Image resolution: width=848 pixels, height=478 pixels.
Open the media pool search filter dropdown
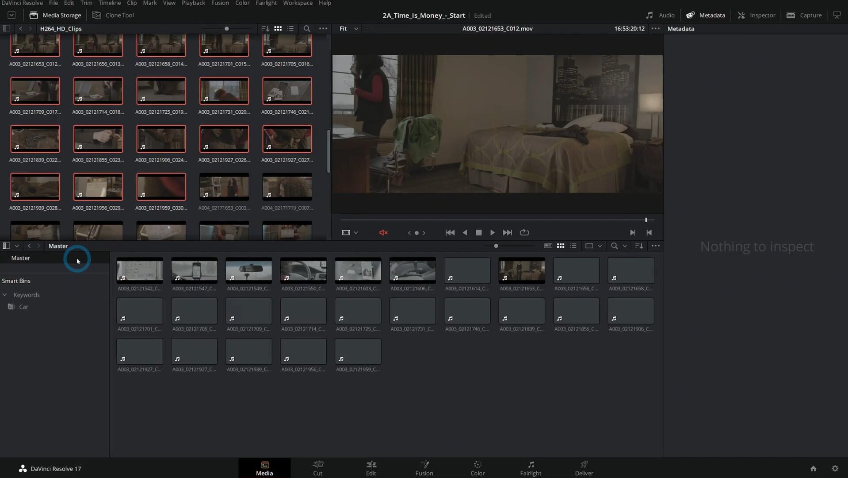[x=625, y=246]
